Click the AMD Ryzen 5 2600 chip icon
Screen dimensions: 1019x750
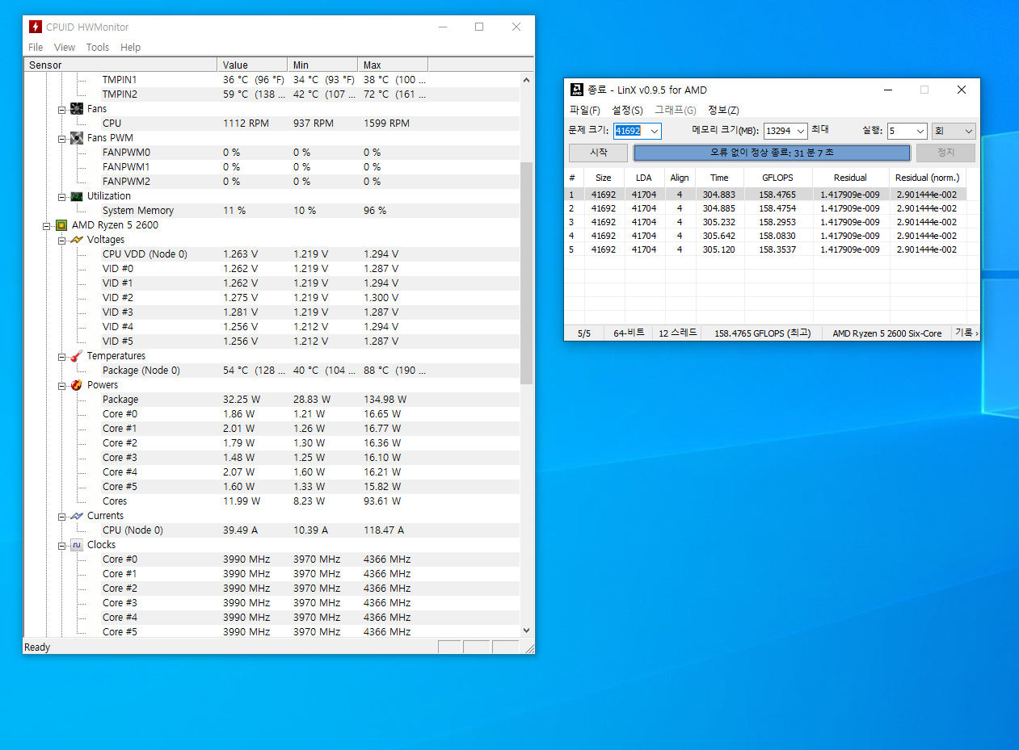61,225
